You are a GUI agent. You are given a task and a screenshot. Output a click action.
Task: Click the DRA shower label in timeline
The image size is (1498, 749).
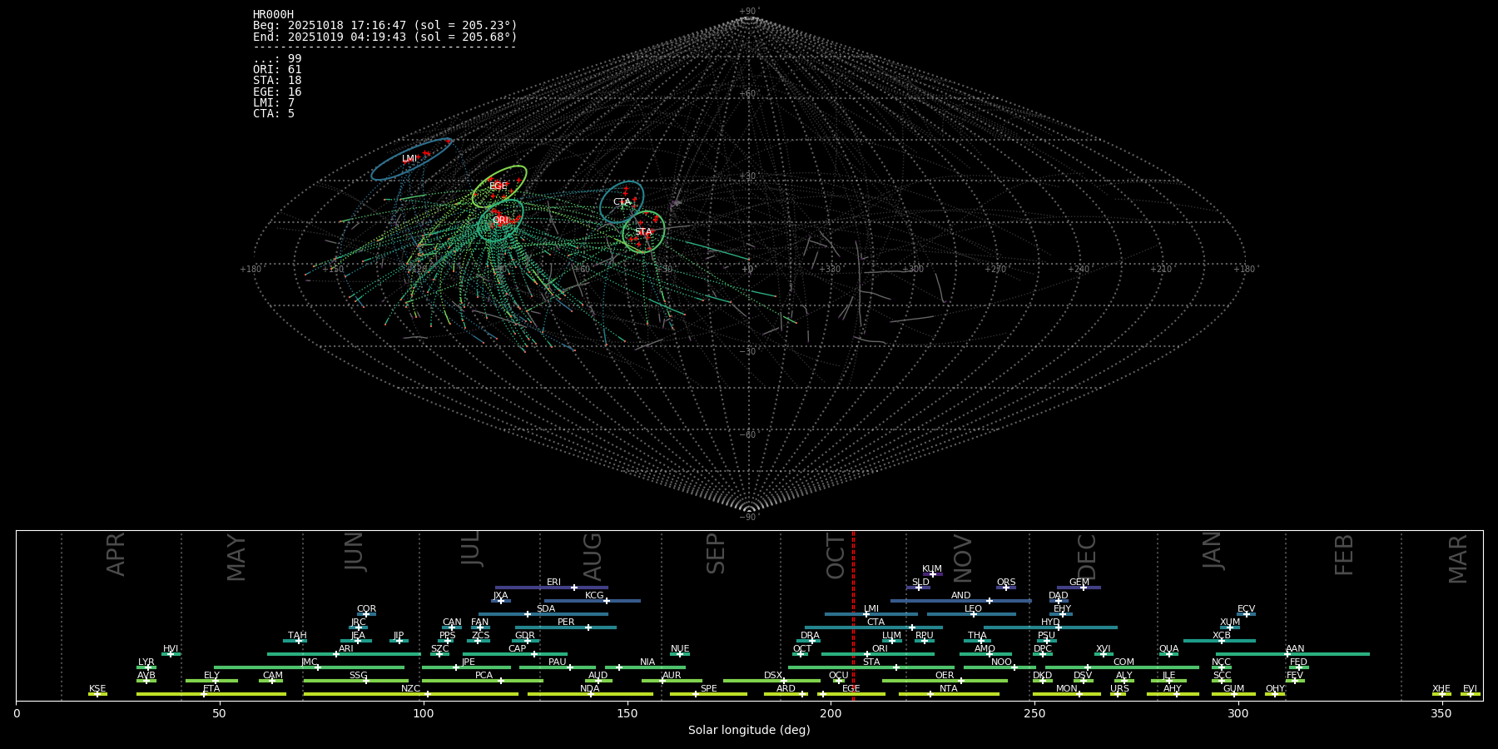tap(811, 636)
